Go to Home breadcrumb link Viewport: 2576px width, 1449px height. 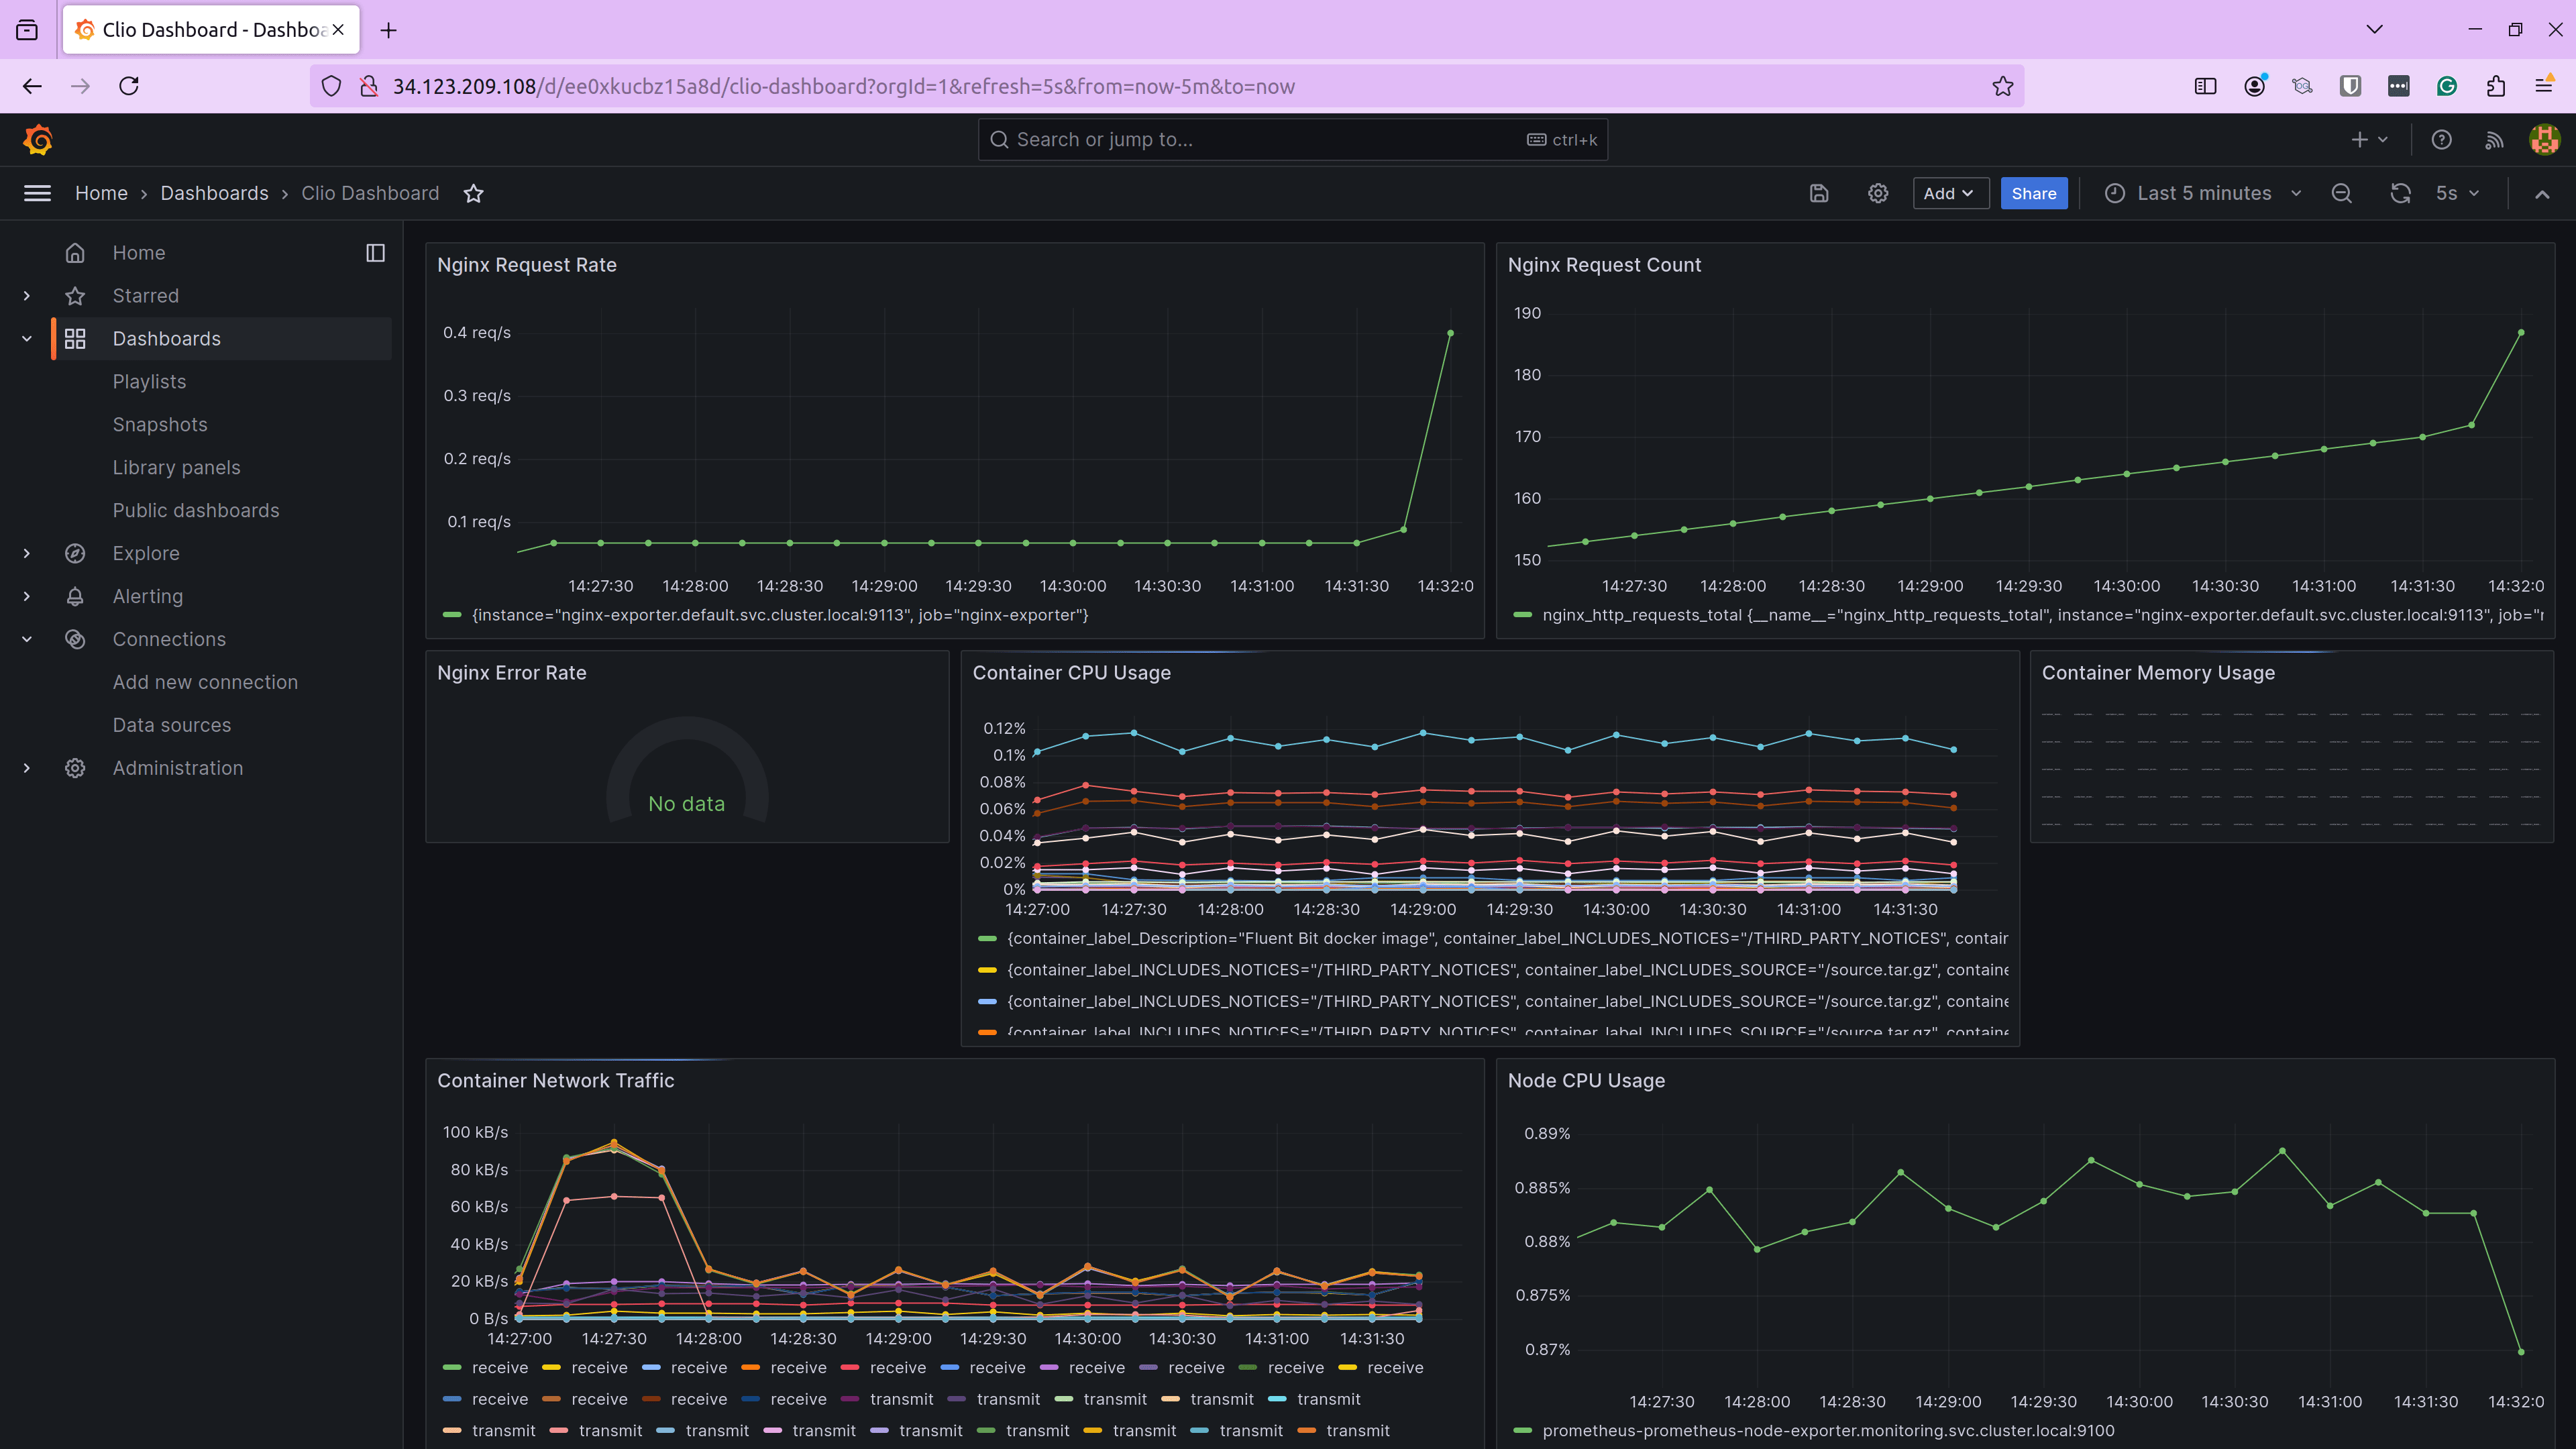(x=101, y=193)
